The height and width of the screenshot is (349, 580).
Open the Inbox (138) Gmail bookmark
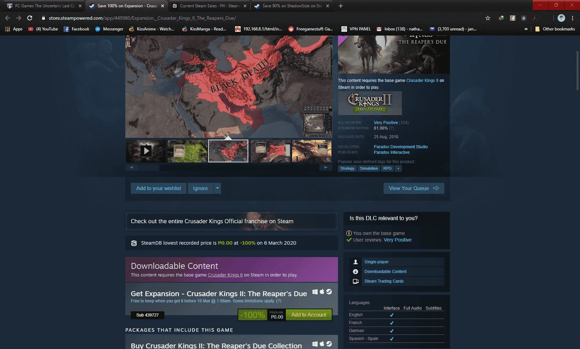[399, 29]
